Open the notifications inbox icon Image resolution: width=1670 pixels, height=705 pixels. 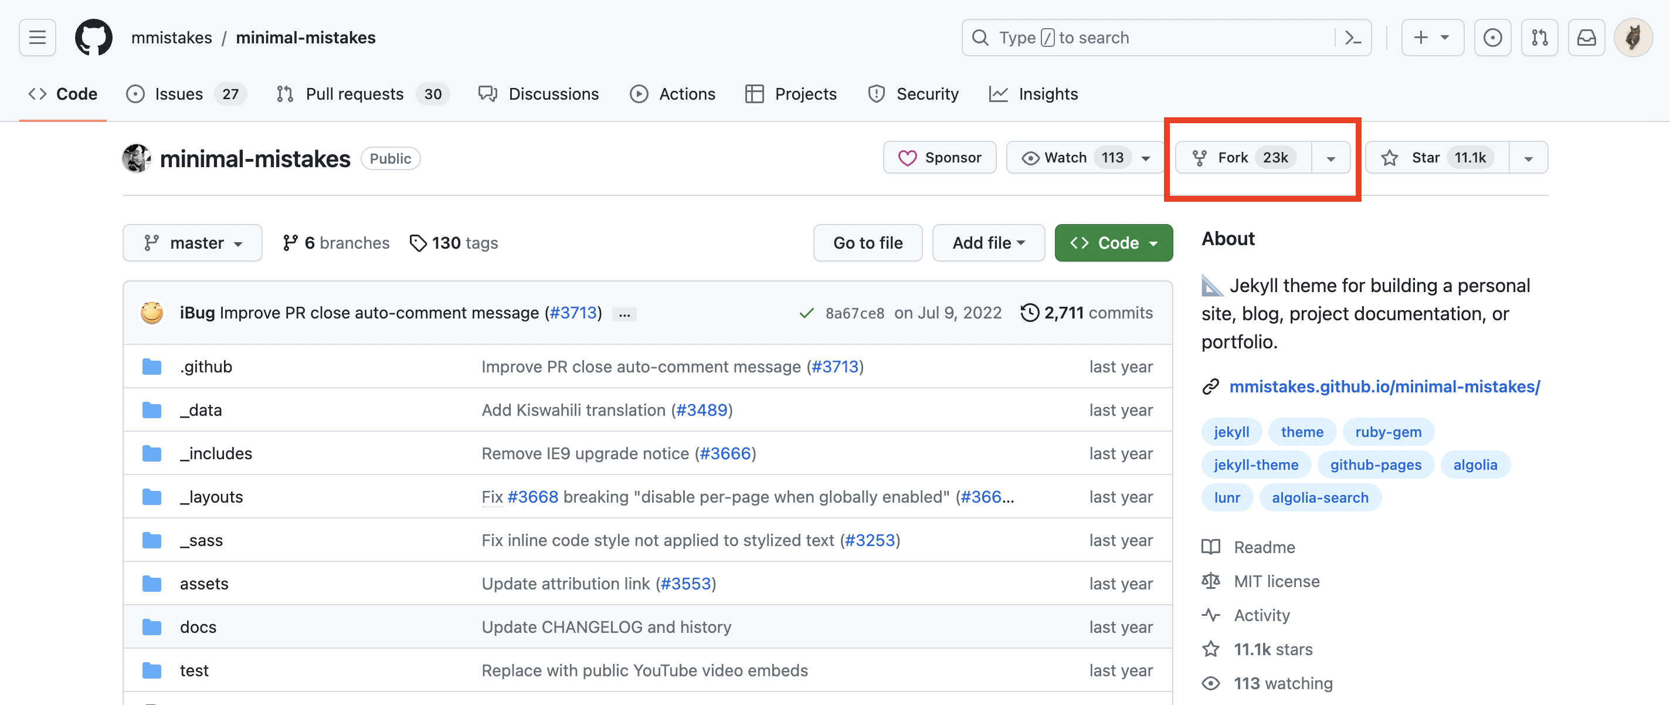(x=1586, y=38)
